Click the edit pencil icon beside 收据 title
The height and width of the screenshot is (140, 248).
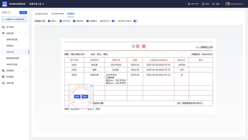133,46
